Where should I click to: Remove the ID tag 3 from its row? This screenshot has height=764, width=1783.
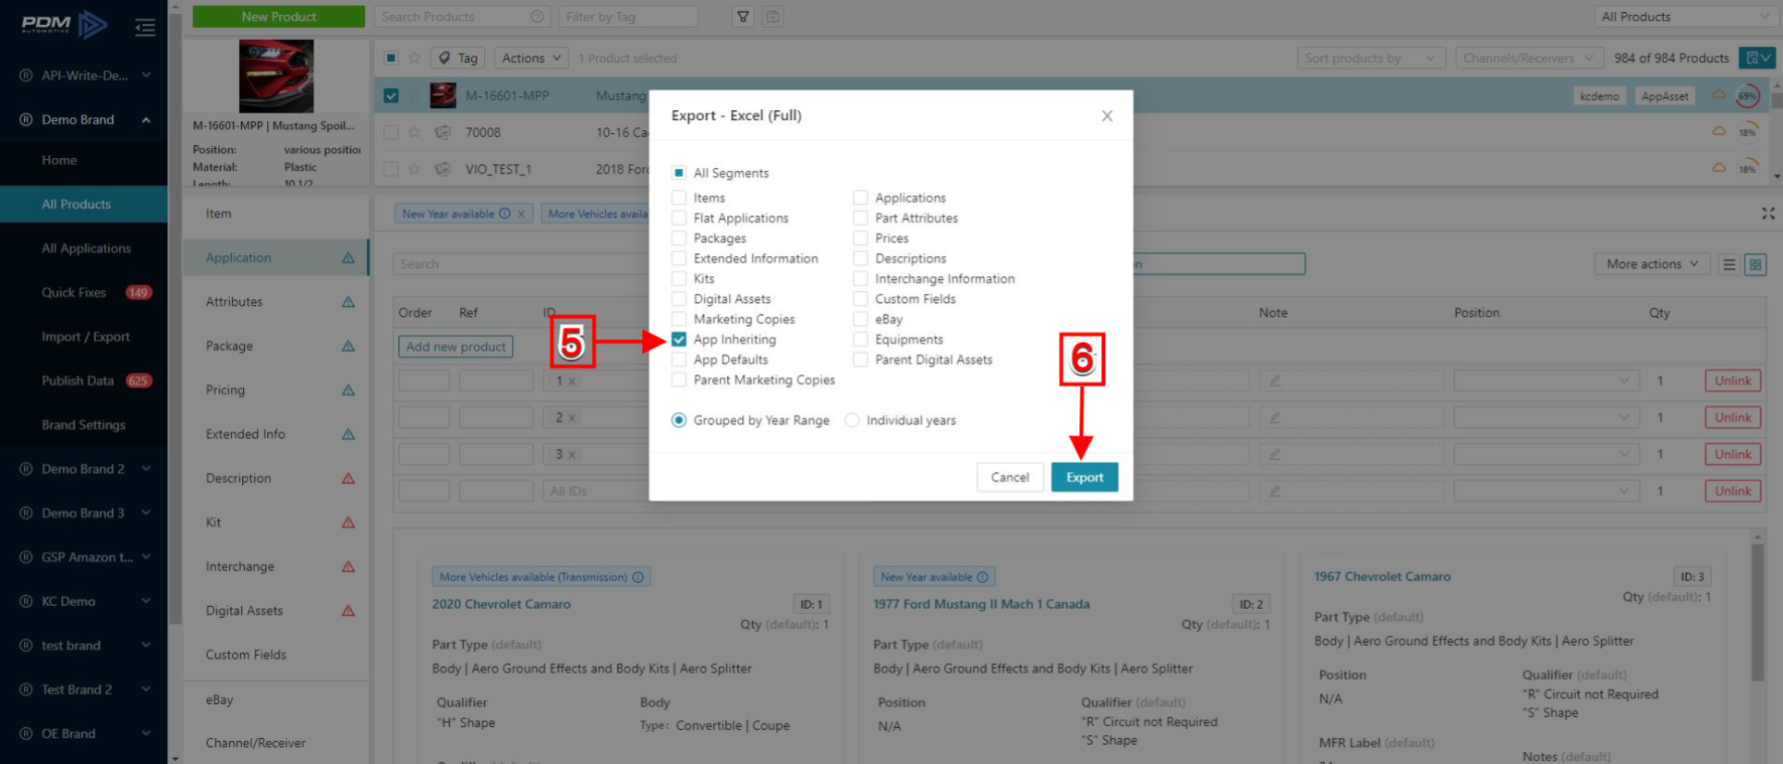(572, 455)
